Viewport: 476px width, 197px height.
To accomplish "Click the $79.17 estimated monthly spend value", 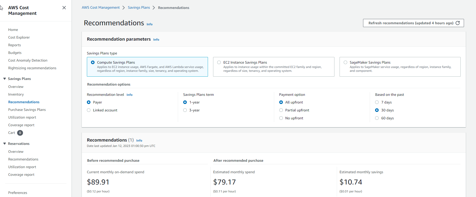I will coord(225,182).
